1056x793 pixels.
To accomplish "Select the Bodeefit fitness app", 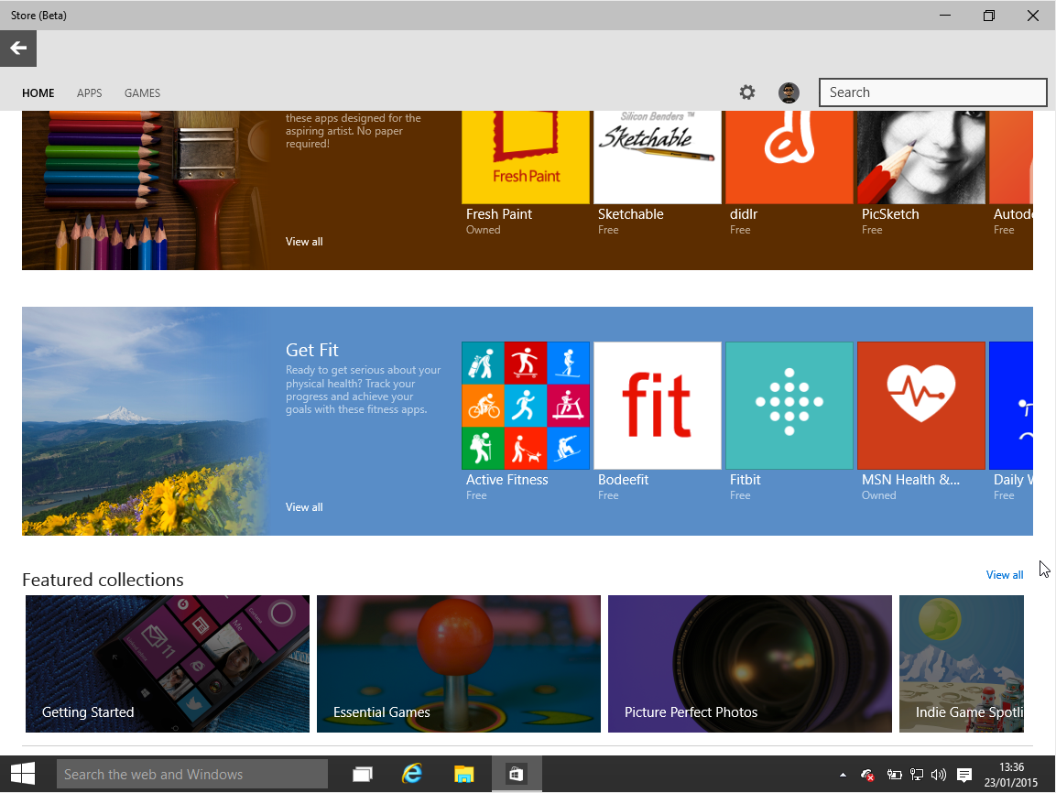I will point(657,406).
